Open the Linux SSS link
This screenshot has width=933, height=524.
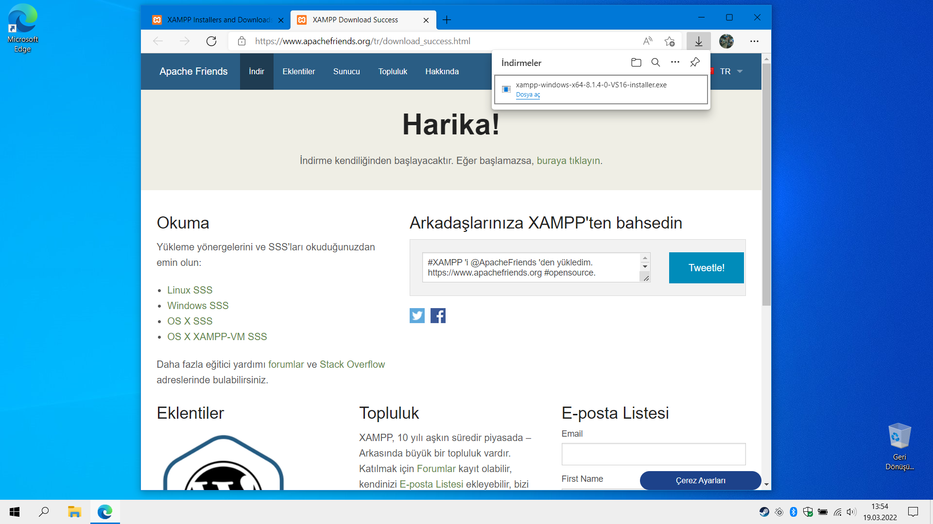190,290
